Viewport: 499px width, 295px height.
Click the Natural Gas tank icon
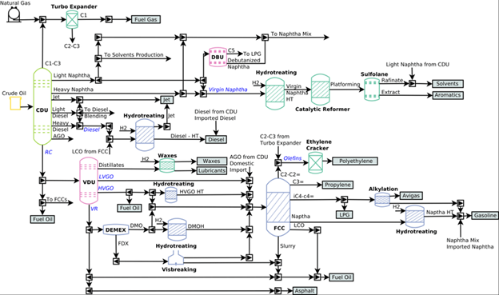14,14
